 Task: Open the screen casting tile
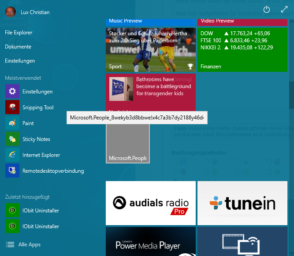(242, 241)
